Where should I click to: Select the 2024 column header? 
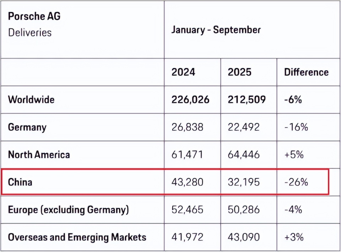coord(183,72)
